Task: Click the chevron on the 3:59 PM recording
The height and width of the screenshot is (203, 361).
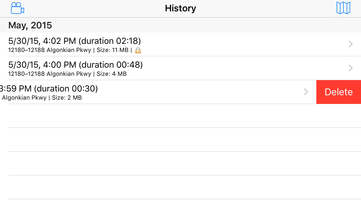Action: click(306, 92)
